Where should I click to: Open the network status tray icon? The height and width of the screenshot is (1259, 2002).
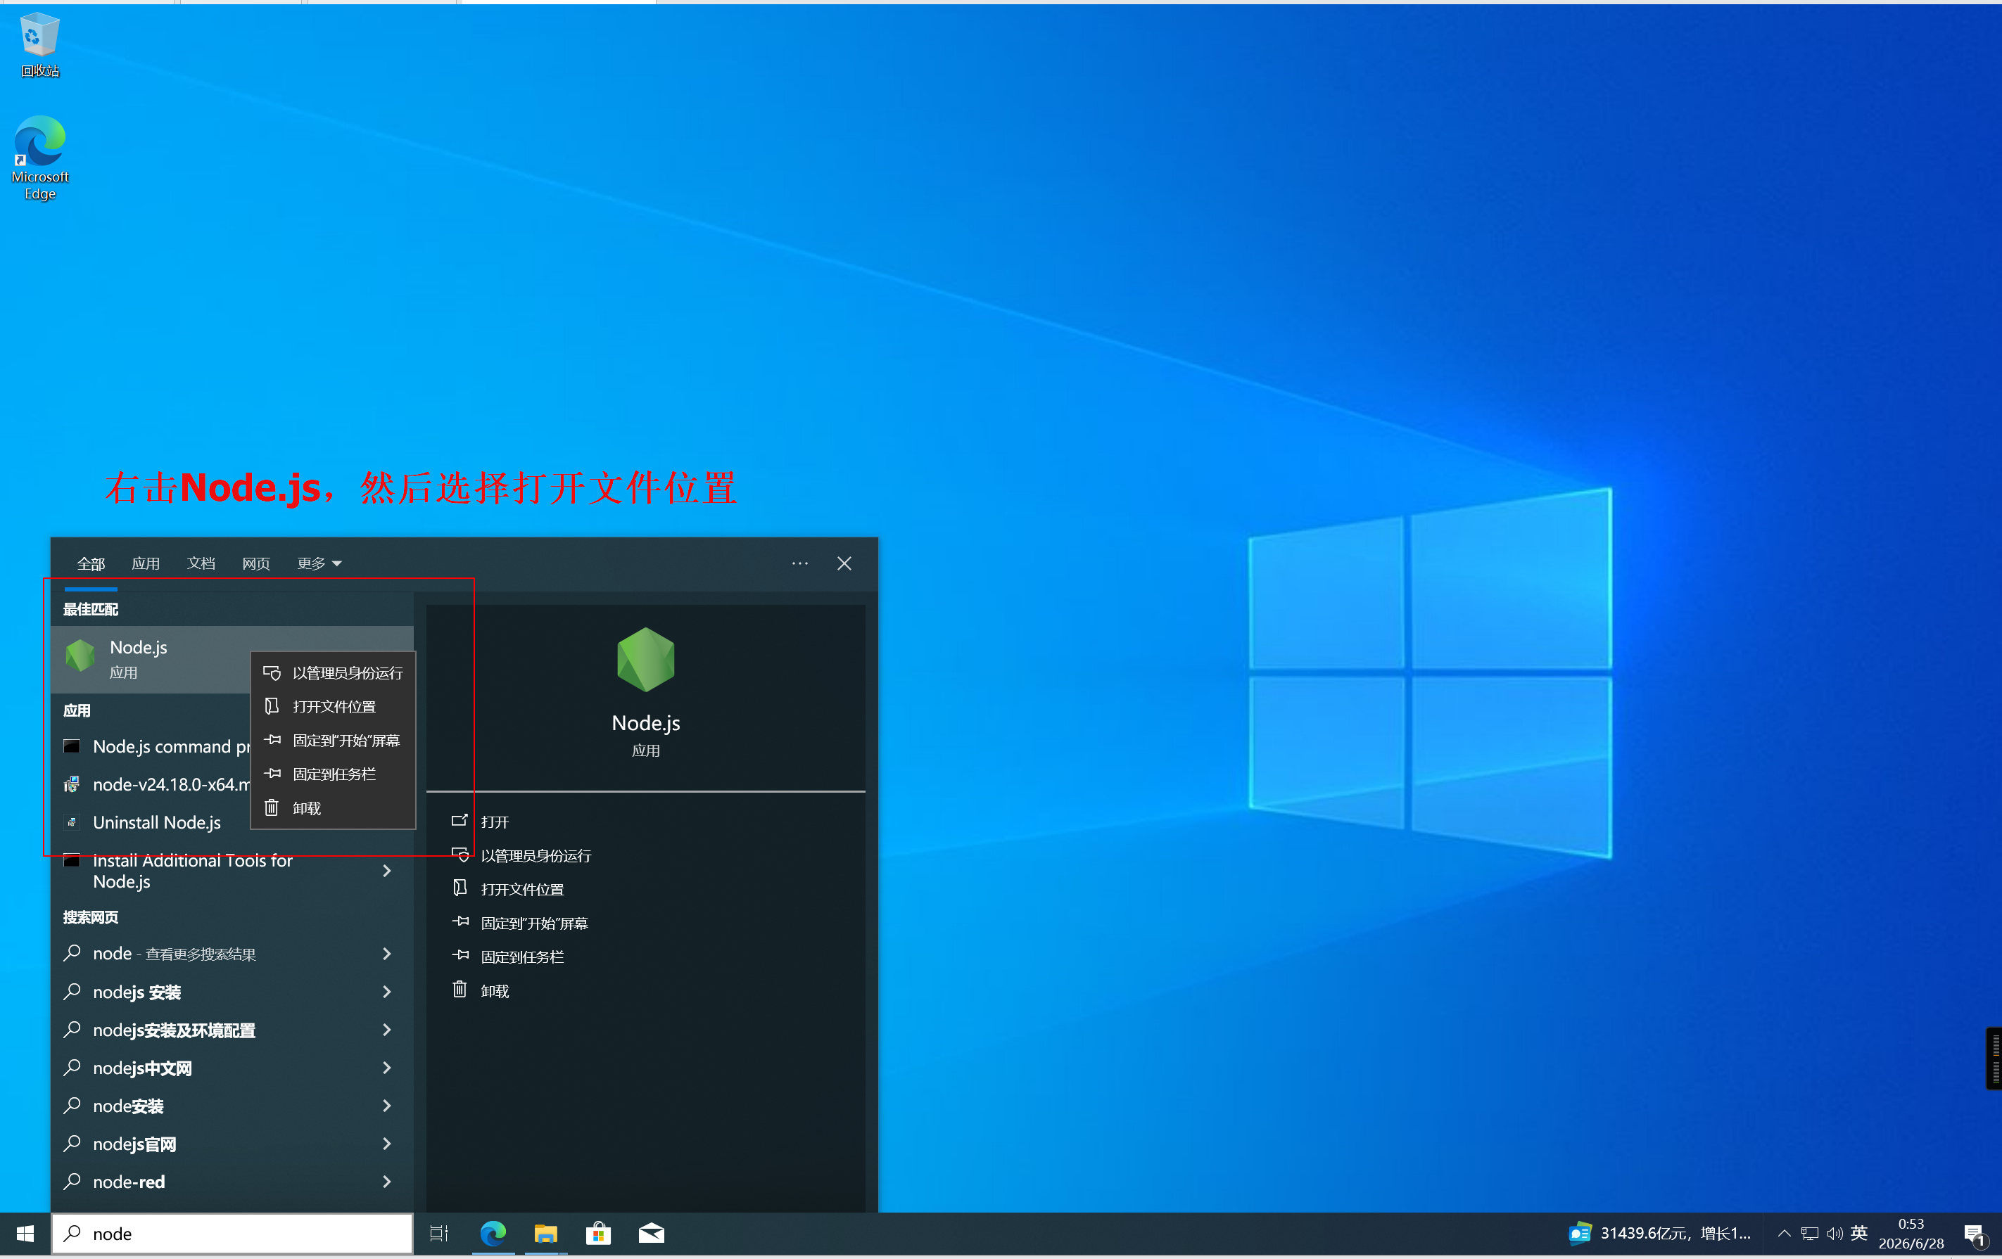1809,1233
